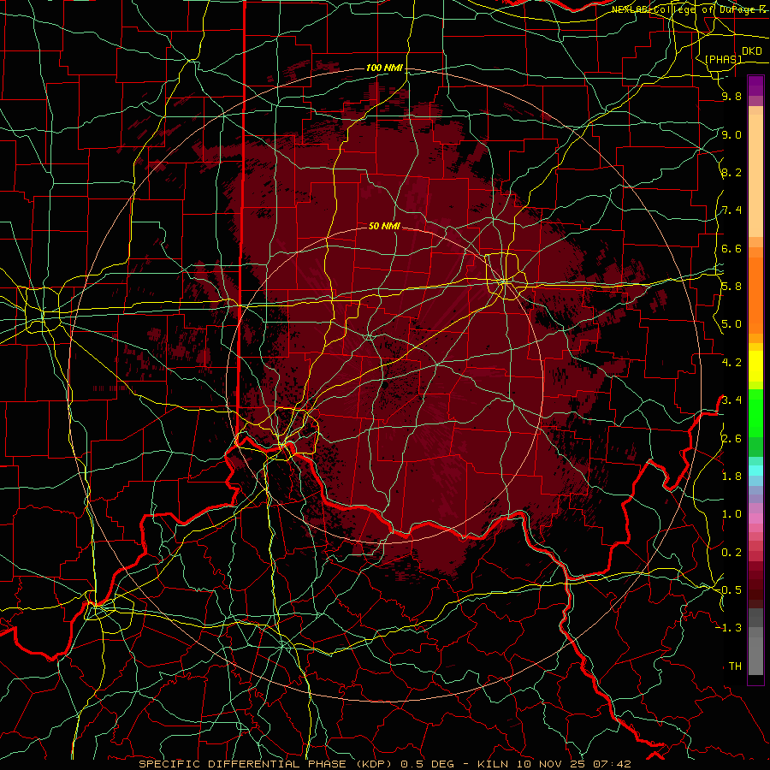The width and height of the screenshot is (770, 770).
Task: Click the light peach segment of the color bar
Action: [x=755, y=175]
